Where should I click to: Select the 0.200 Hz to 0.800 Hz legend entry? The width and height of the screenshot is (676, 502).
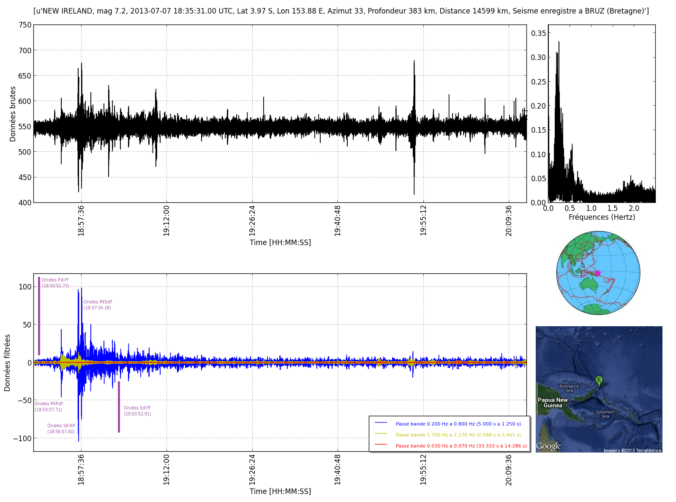coord(458,424)
